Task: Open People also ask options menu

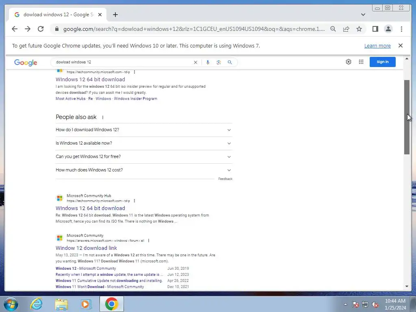Action: (x=103, y=117)
